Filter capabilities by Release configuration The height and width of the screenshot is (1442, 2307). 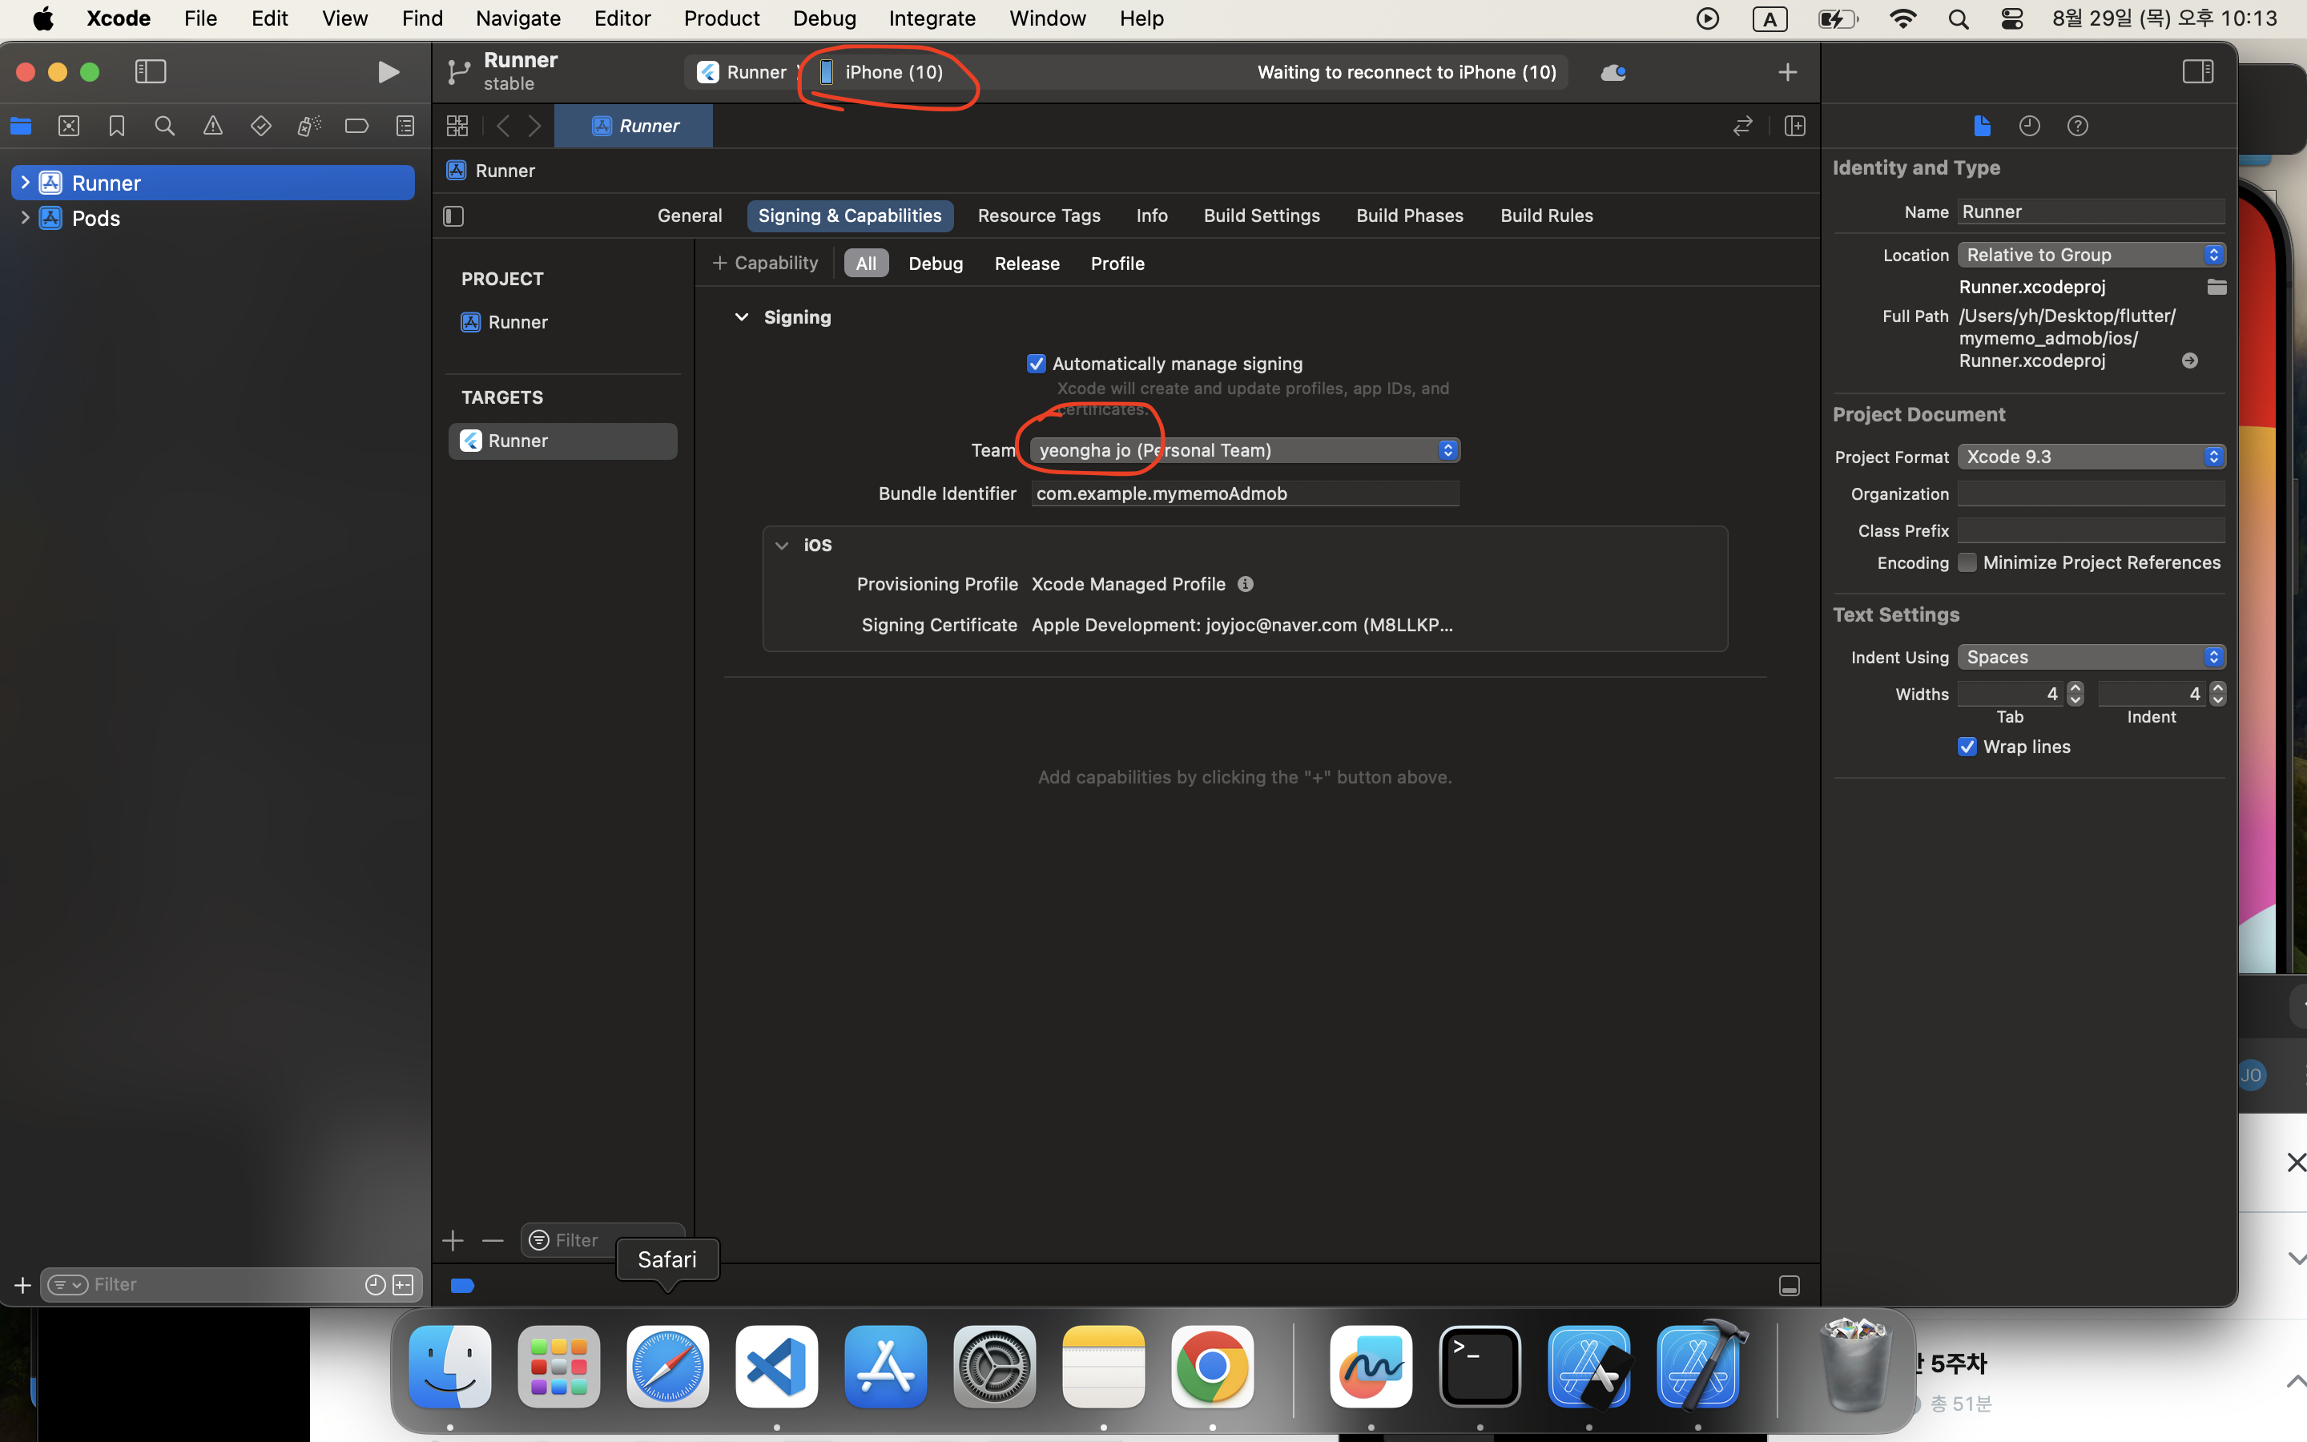click(x=1027, y=264)
